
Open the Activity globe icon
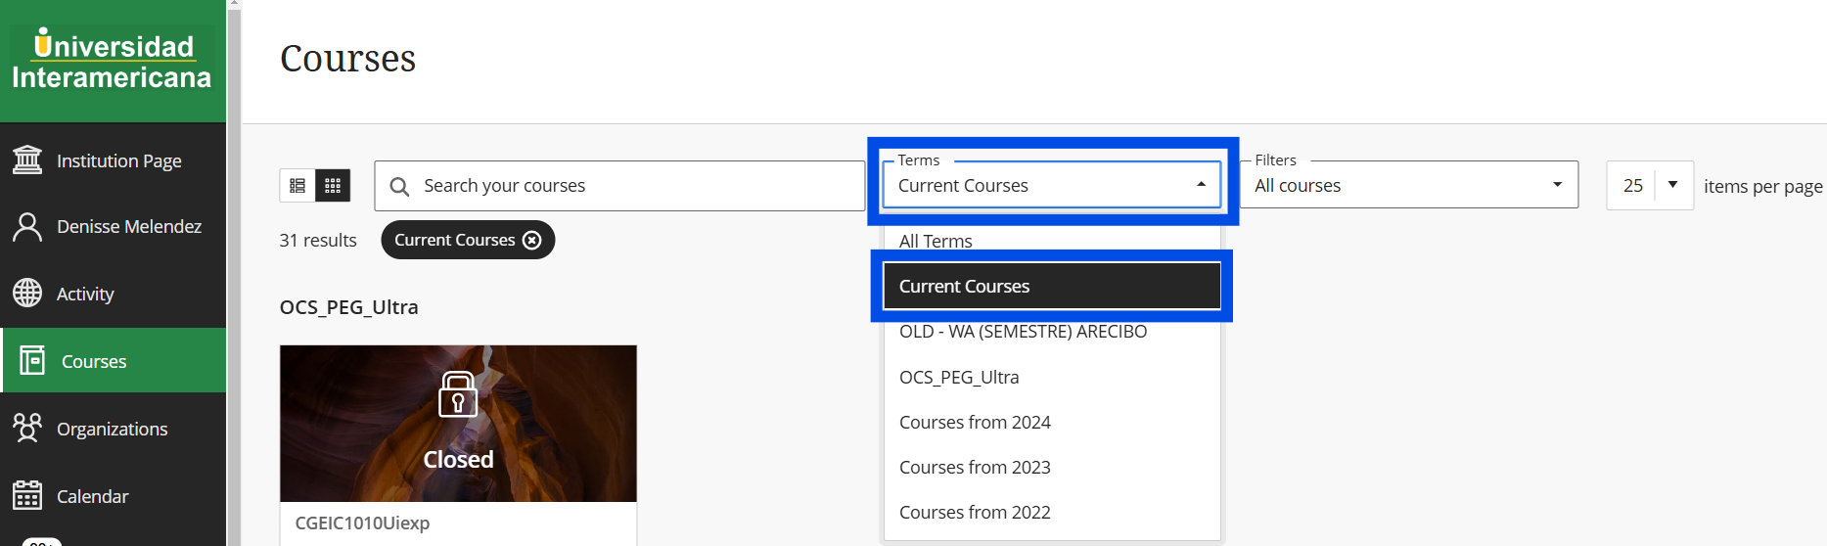pyautogui.click(x=27, y=293)
